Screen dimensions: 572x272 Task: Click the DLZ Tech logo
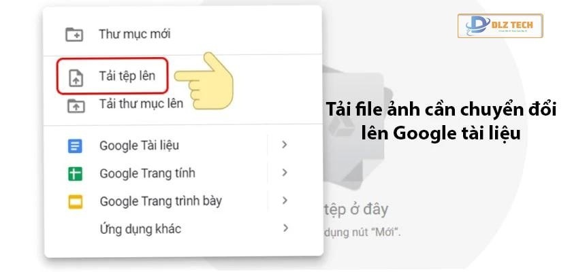click(500, 26)
